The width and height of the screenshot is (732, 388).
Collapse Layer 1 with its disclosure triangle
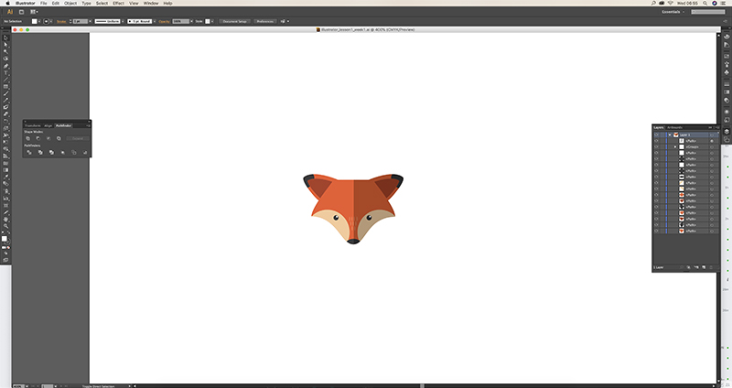(669, 134)
